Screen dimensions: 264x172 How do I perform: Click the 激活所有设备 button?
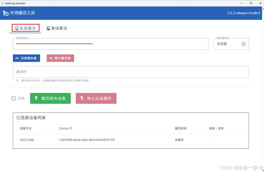[50, 98]
